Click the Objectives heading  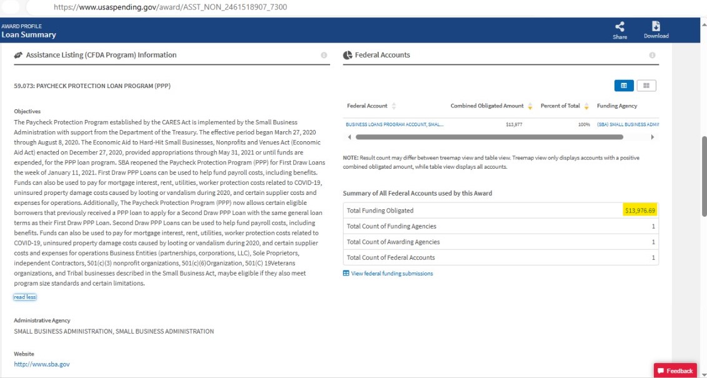pos(28,111)
